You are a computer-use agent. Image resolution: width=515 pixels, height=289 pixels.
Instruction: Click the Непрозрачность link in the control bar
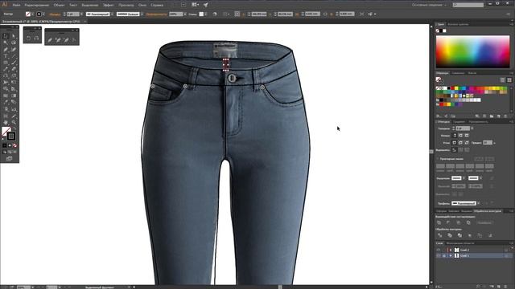pyautogui.click(x=156, y=14)
